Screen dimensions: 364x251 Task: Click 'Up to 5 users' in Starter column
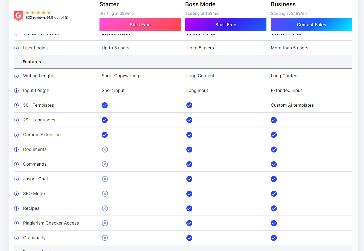click(115, 48)
